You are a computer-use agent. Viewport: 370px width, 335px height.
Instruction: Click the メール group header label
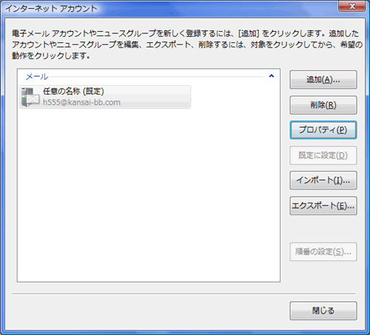(37, 77)
